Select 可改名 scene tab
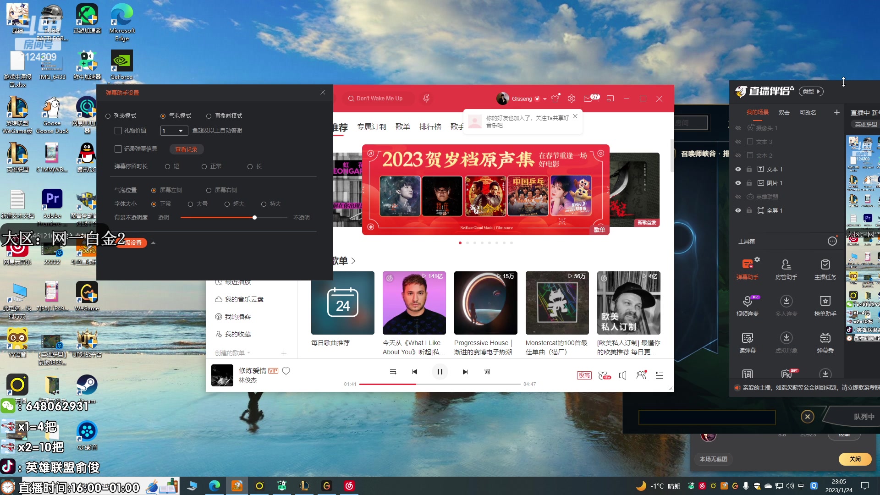 tap(808, 112)
